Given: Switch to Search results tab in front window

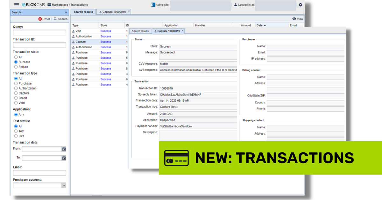Looking at the screenshot, I should pos(140,31).
